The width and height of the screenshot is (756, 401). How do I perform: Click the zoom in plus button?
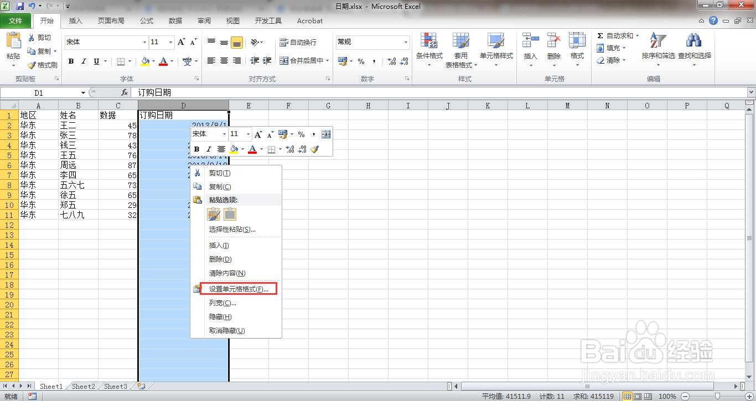pos(749,396)
